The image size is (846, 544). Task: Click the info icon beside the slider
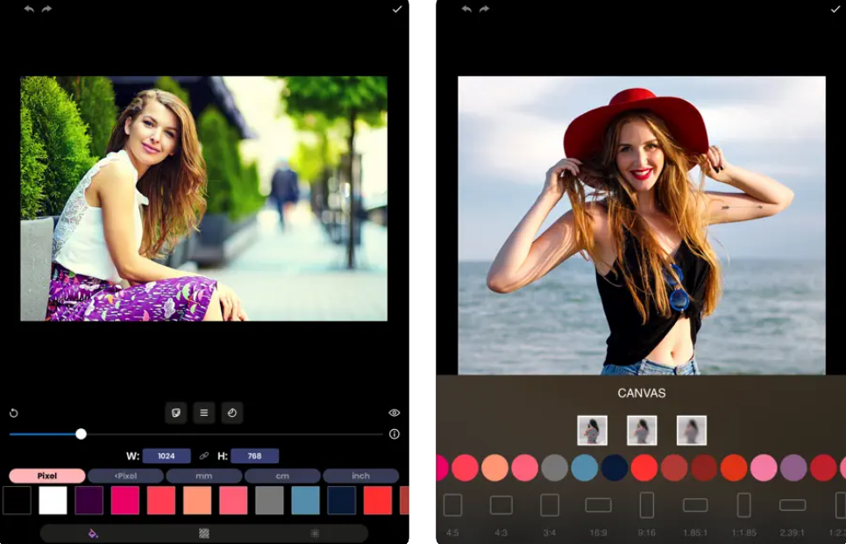[395, 433]
